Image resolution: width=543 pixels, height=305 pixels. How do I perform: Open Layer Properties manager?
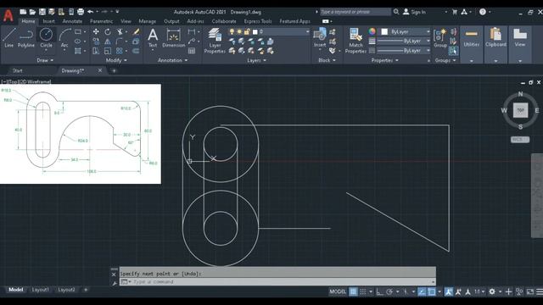(x=215, y=41)
